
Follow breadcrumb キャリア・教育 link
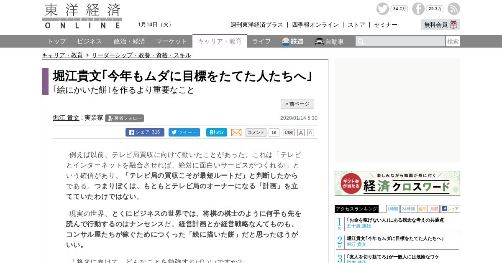[62, 55]
